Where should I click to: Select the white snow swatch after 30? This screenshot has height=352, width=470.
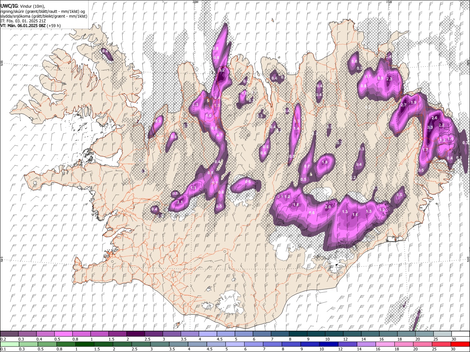point(460,334)
